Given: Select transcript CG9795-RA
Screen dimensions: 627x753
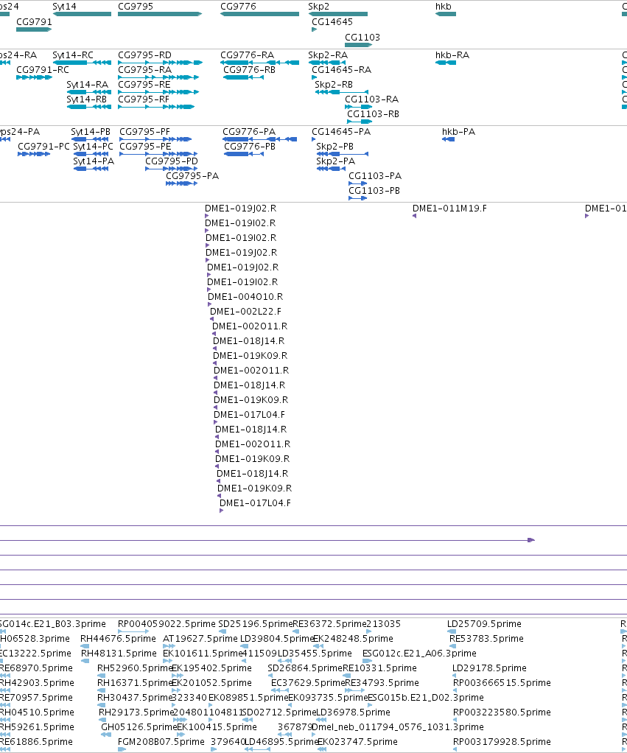Looking at the screenshot, I should [144, 70].
